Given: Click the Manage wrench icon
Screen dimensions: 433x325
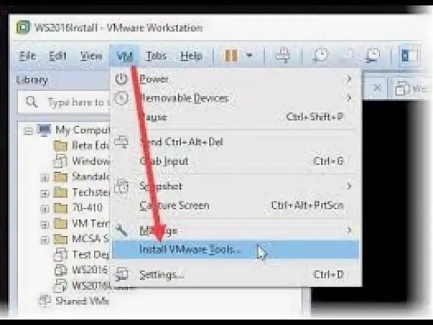Looking at the screenshot, I should pos(121,230).
